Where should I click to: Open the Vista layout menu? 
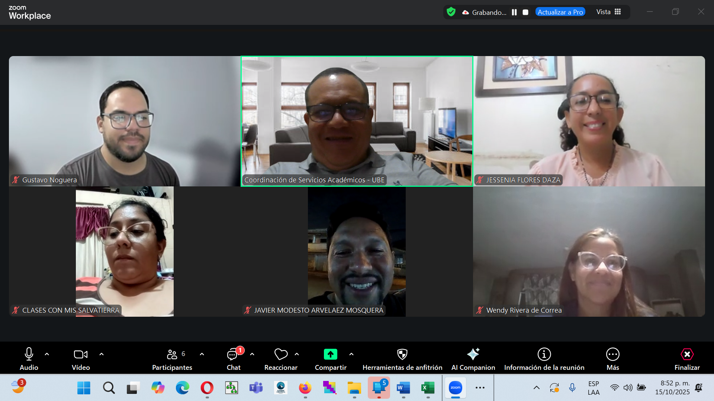[609, 12]
